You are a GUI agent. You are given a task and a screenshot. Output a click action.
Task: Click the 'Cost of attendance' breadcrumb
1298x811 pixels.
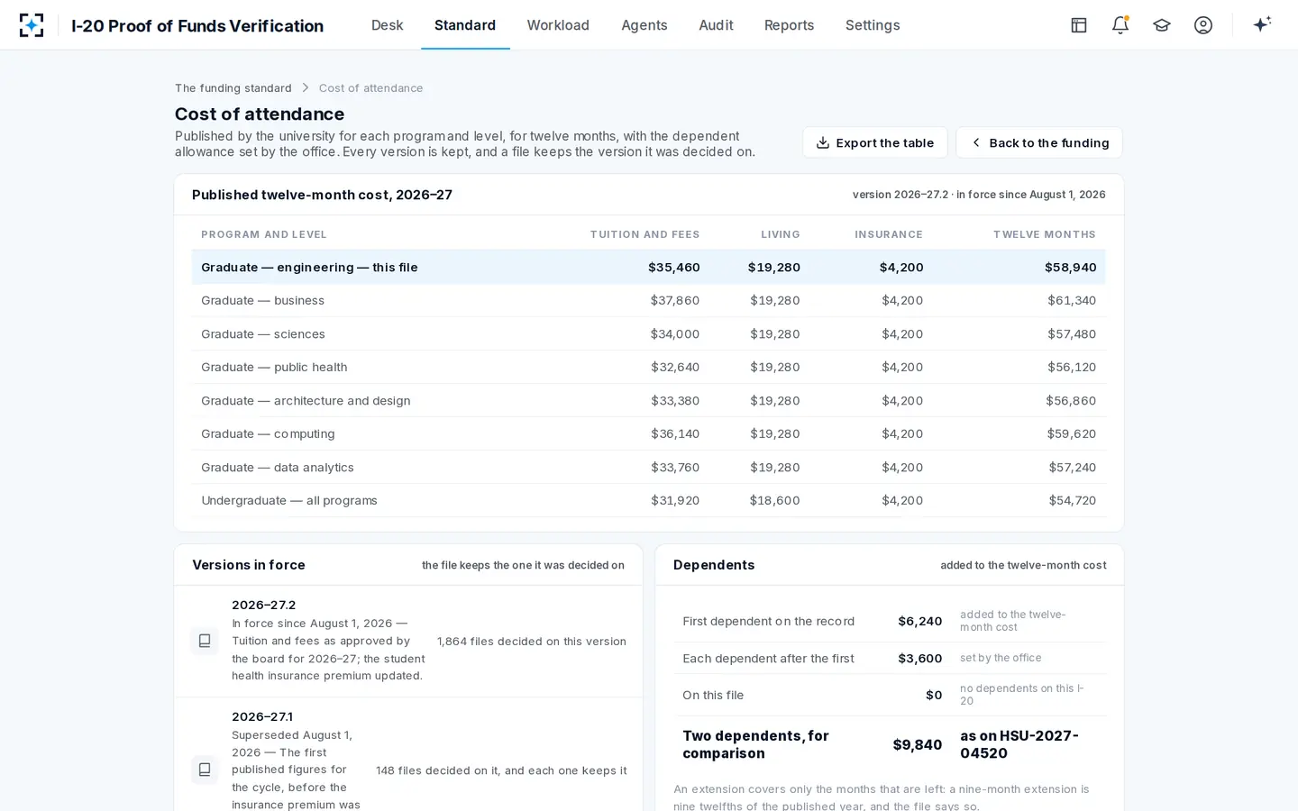point(370,88)
